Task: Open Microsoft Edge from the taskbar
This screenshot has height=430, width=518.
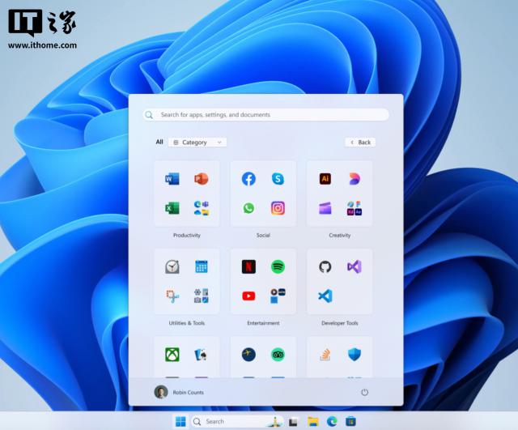Action: [x=332, y=421]
